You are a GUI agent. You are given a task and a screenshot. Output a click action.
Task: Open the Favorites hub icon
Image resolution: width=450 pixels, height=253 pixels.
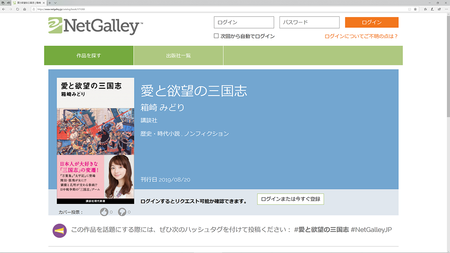click(x=425, y=9)
